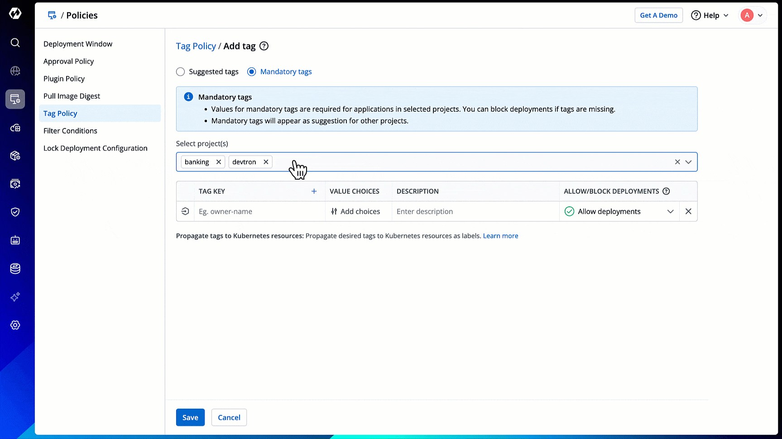Open the globe icon in the left navigation
The height and width of the screenshot is (439, 782).
tap(15, 71)
